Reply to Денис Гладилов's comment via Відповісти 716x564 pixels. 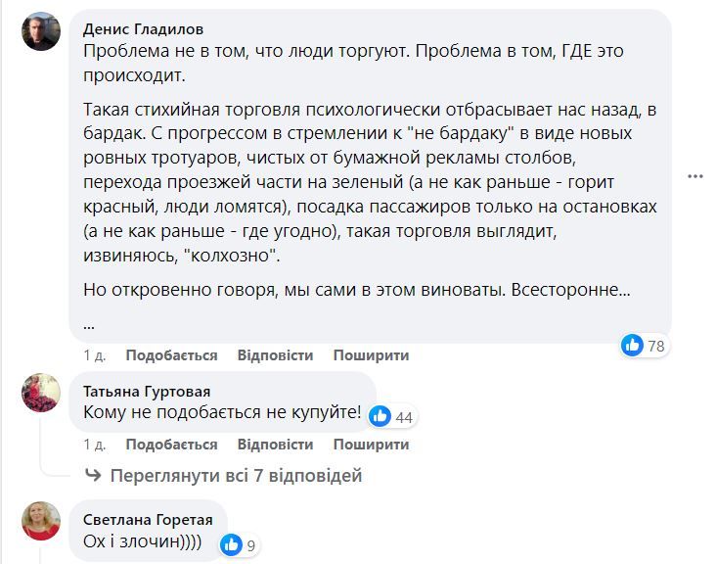275,355
